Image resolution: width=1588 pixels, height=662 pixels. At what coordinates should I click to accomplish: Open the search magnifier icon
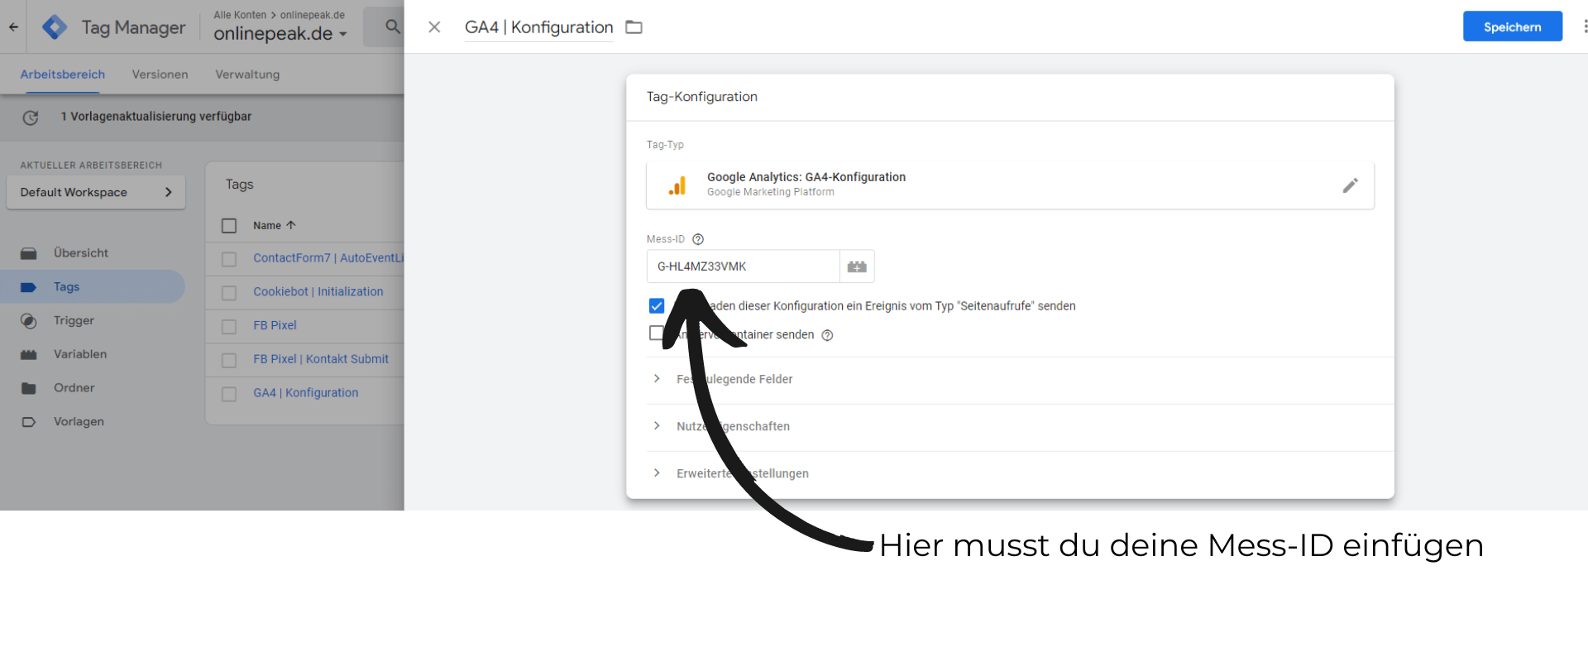tap(393, 26)
